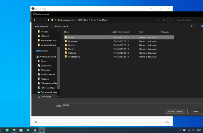Sort by Размер column header
The image size is (203, 133).
click(165, 32)
